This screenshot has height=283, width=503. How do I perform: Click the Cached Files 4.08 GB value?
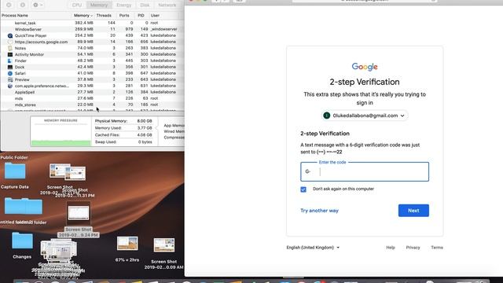(x=145, y=135)
